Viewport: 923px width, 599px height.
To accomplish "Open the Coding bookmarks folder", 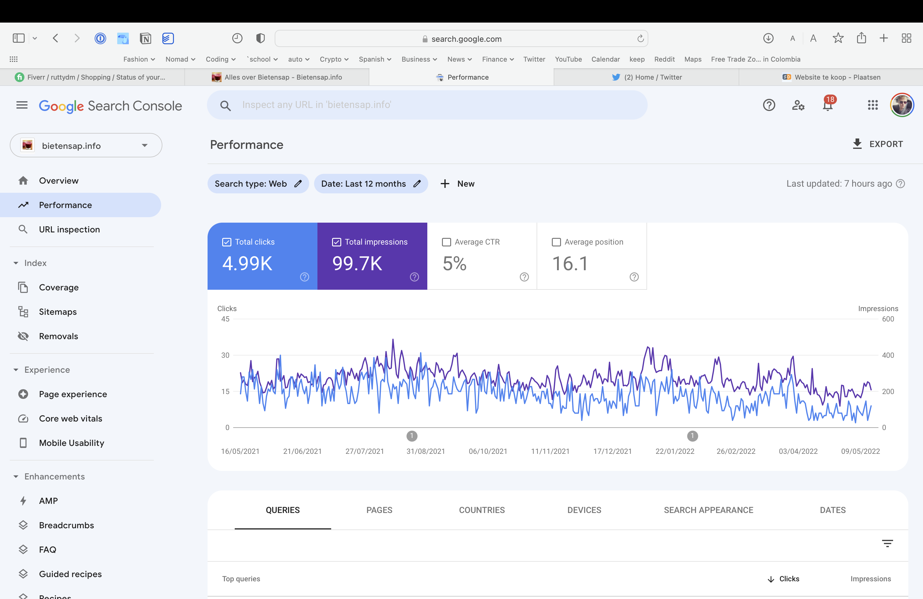I will coord(221,59).
